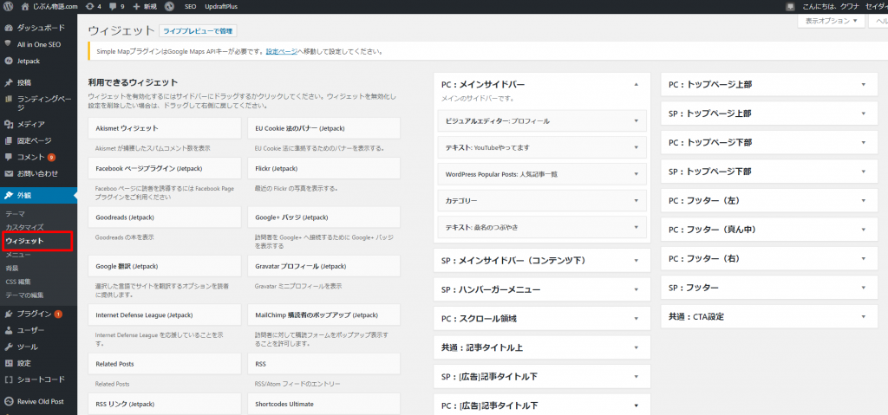Open テーマ submenu item
The image size is (888, 415).
(x=15, y=214)
